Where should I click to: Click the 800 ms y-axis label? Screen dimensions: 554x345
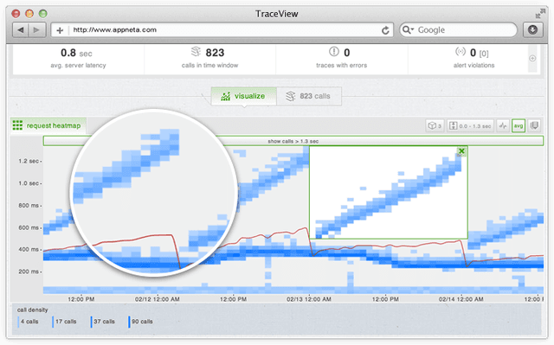[x=29, y=205]
